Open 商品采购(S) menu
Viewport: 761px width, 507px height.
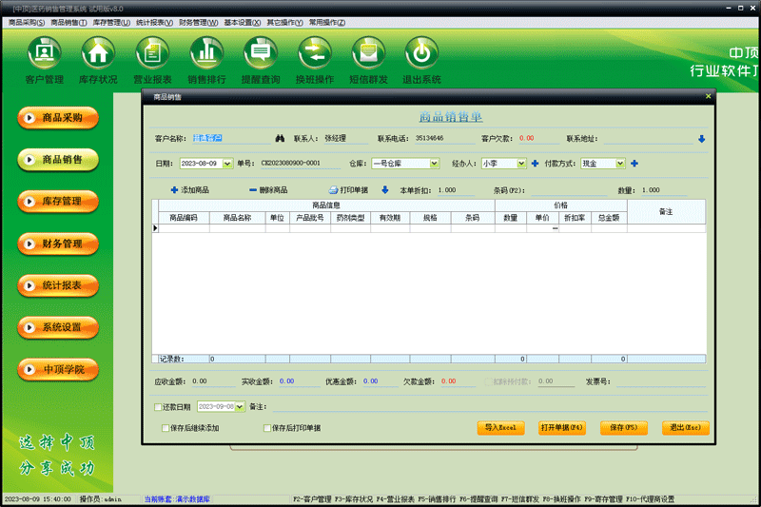click(27, 22)
